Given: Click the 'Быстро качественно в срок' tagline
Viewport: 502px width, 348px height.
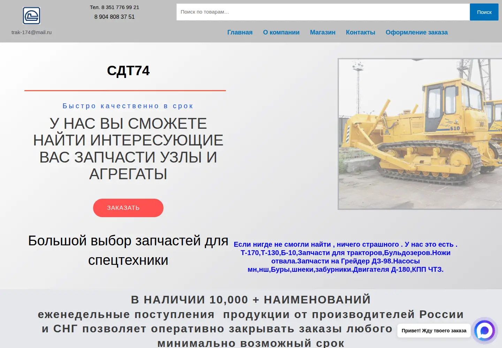Looking at the screenshot, I should pyautogui.click(x=128, y=106).
